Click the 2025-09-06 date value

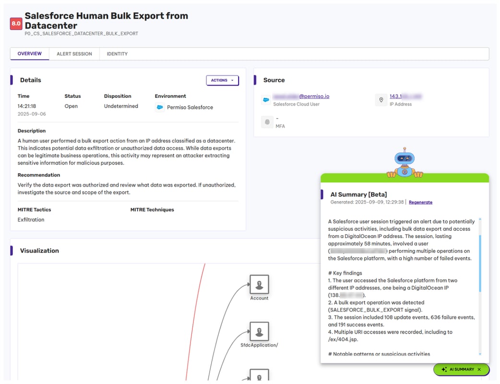(32, 114)
